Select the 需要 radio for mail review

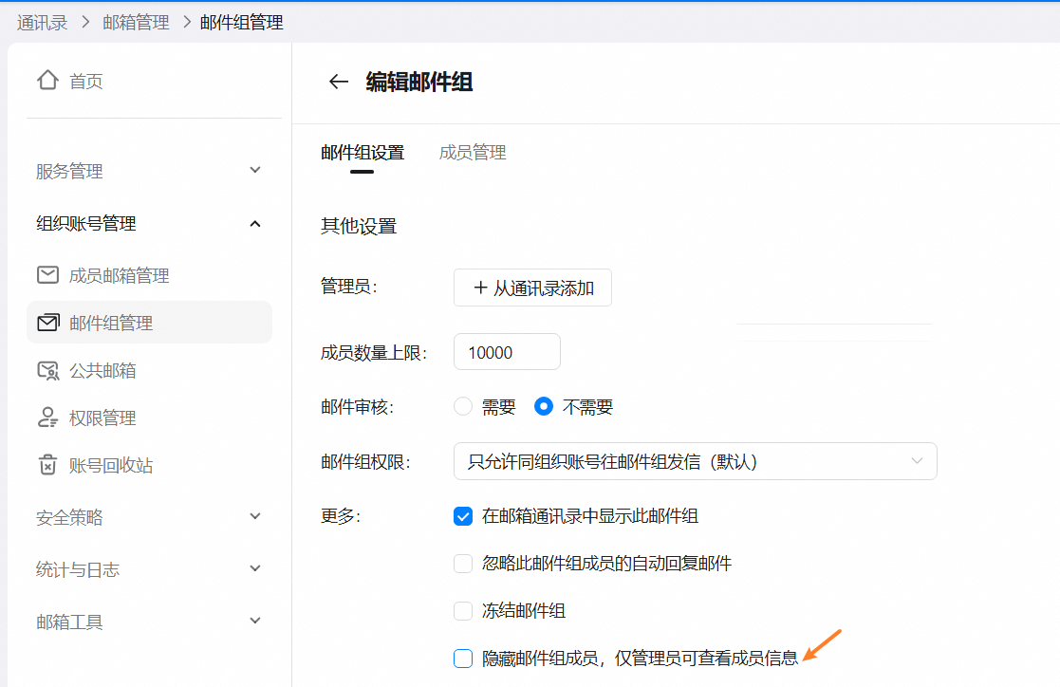pos(463,406)
